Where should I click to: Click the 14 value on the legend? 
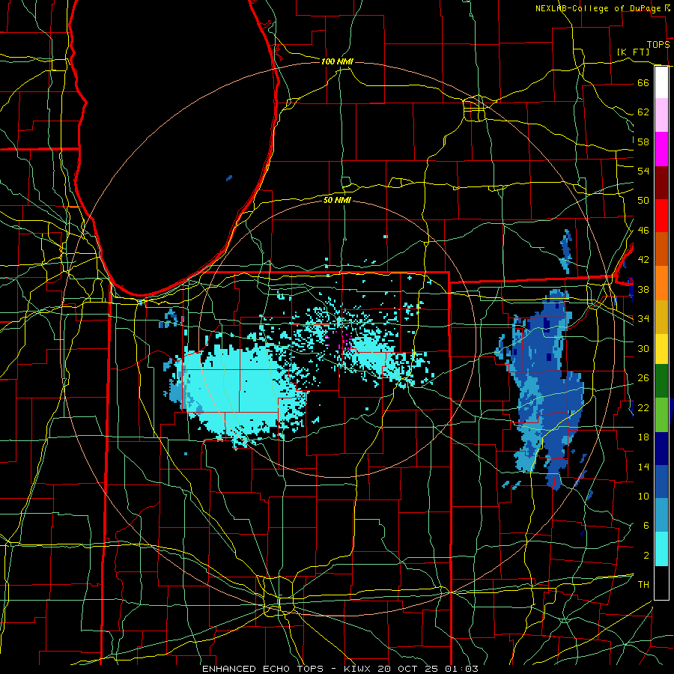pyautogui.click(x=643, y=467)
